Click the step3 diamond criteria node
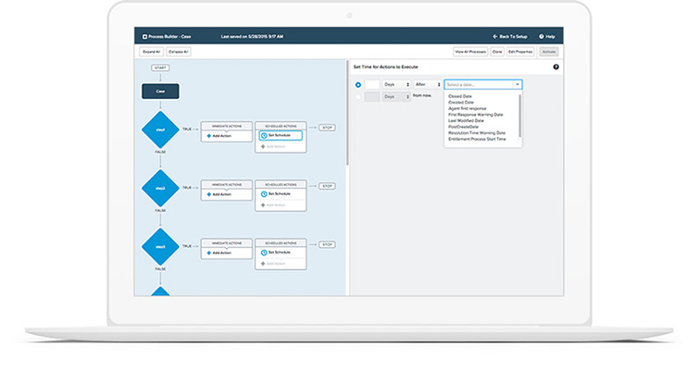Image resolution: width=700 pixels, height=370 pixels. [x=159, y=246]
